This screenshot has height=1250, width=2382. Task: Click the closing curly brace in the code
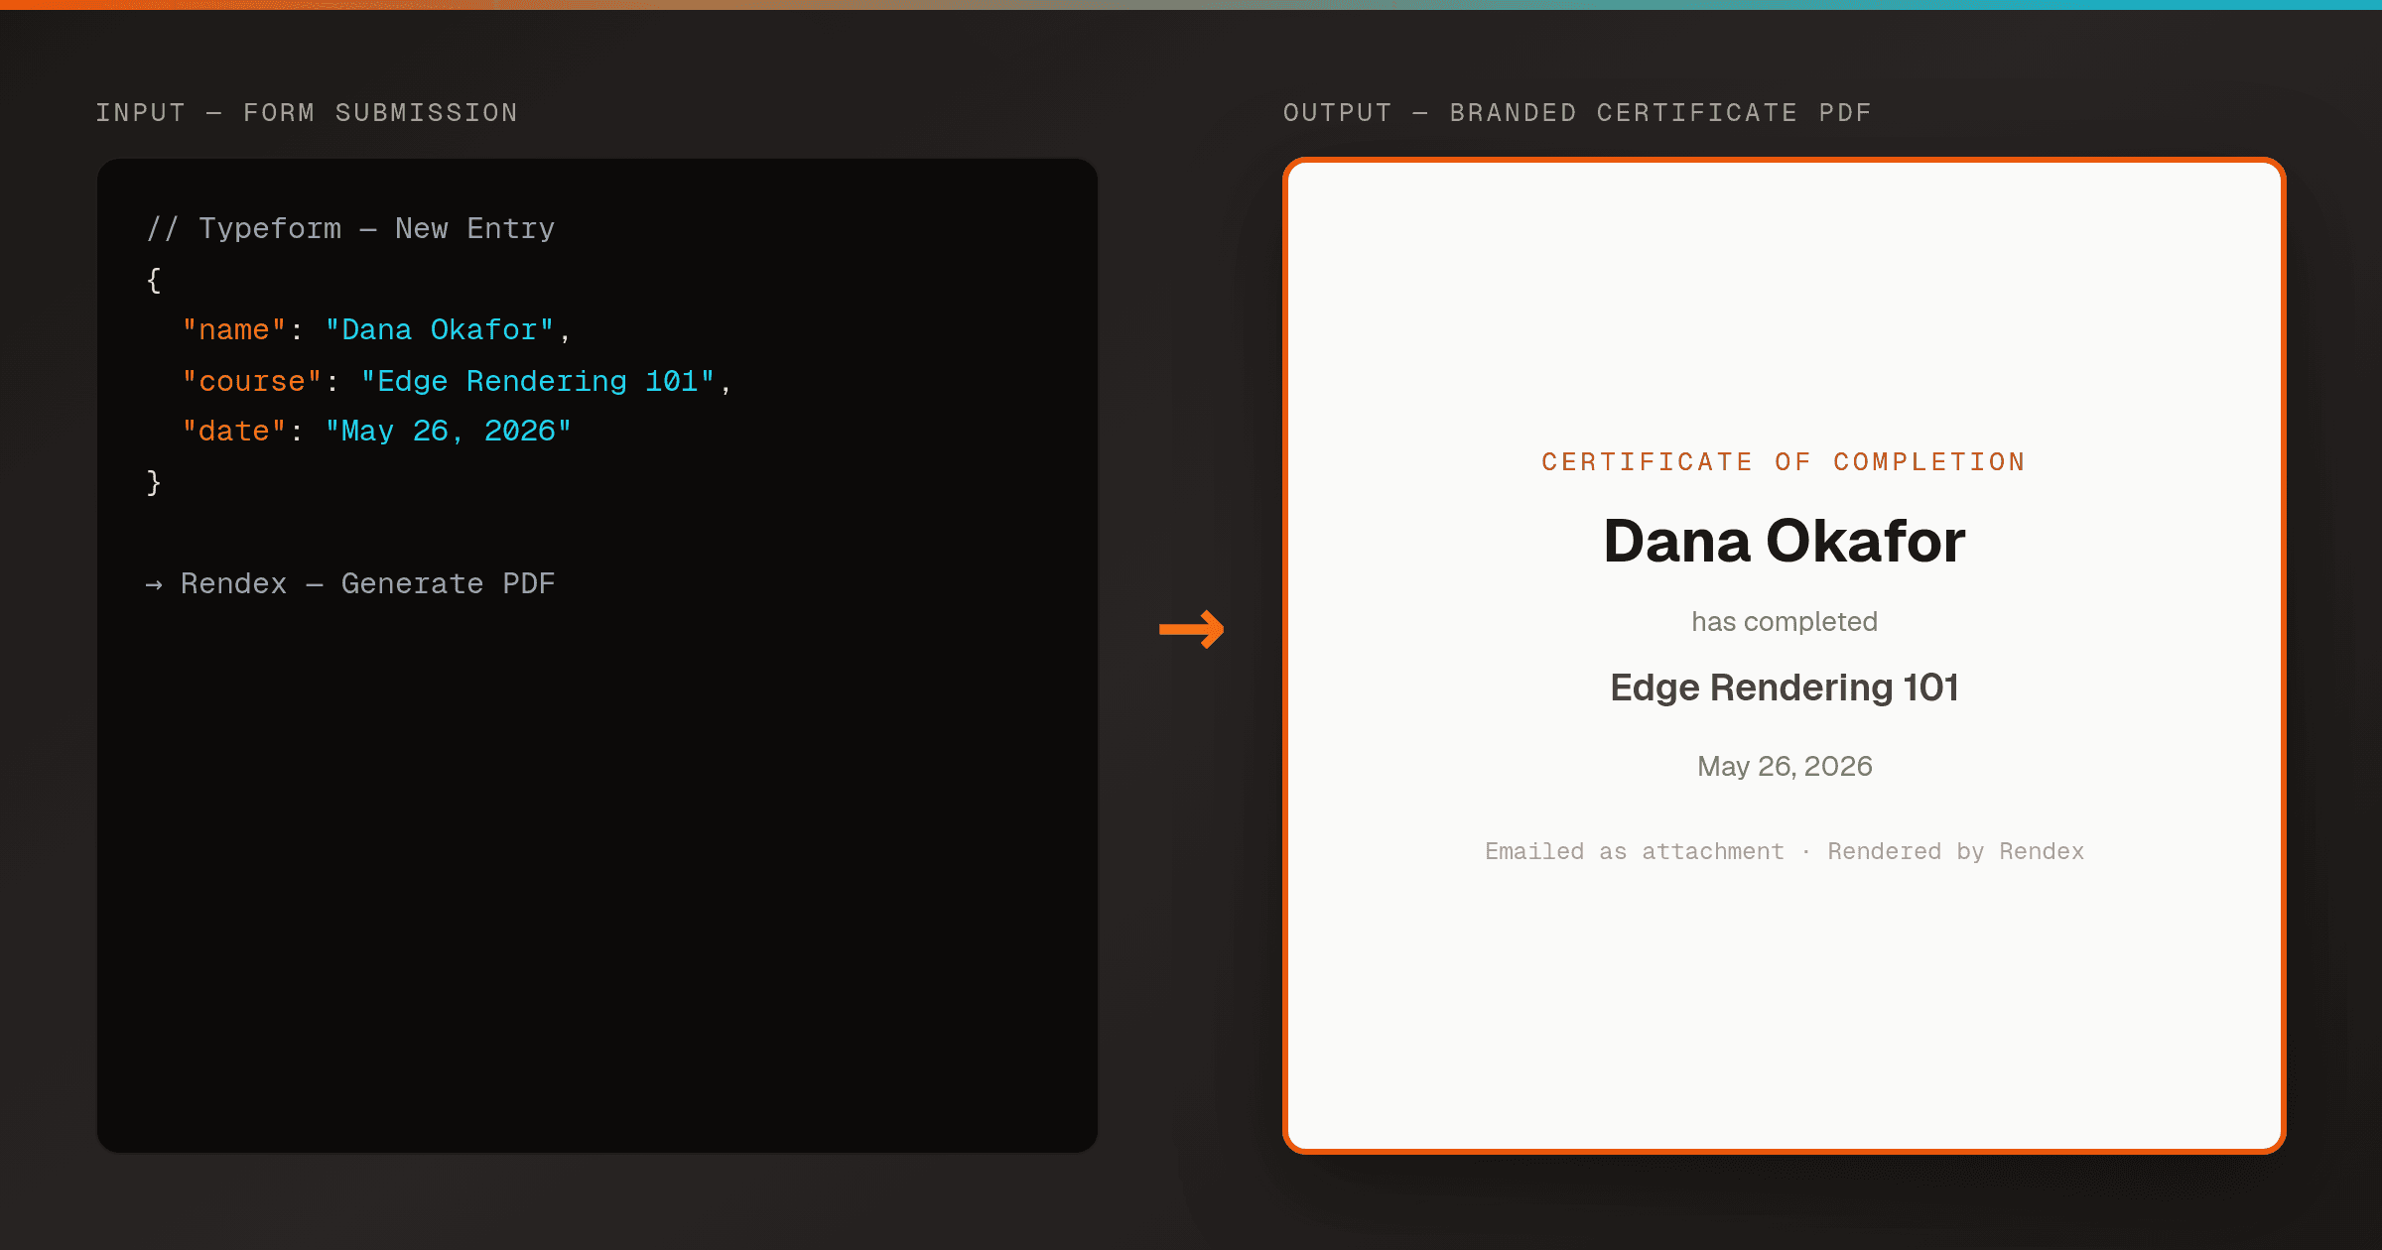(x=154, y=482)
